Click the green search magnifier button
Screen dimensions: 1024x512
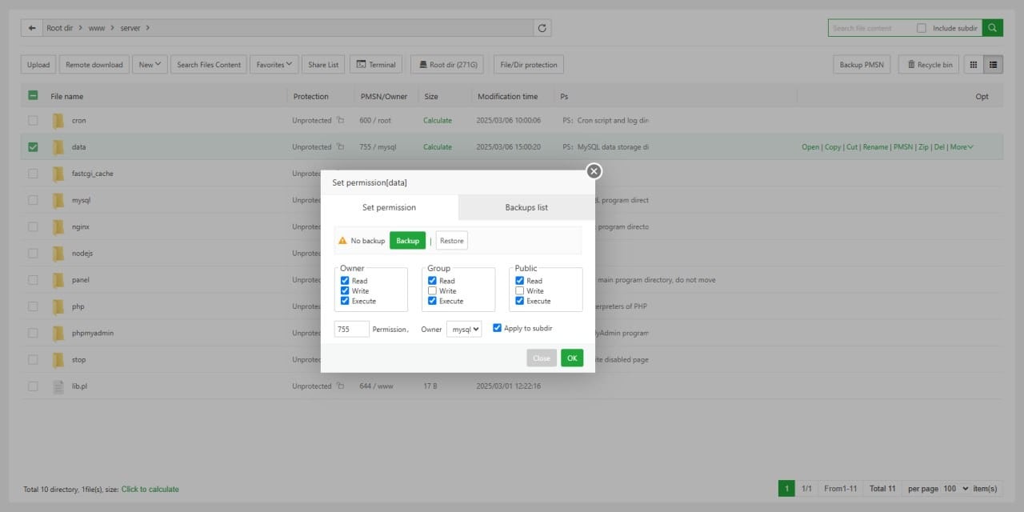(x=992, y=28)
